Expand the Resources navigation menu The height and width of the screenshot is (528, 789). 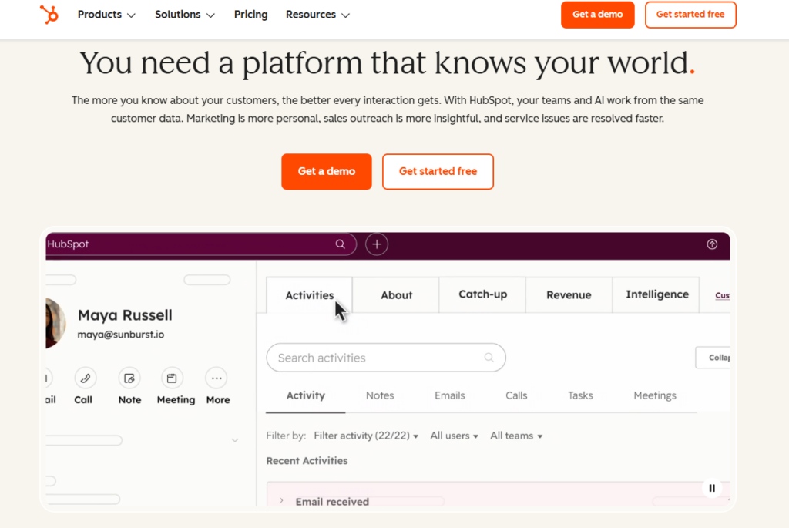[317, 15]
